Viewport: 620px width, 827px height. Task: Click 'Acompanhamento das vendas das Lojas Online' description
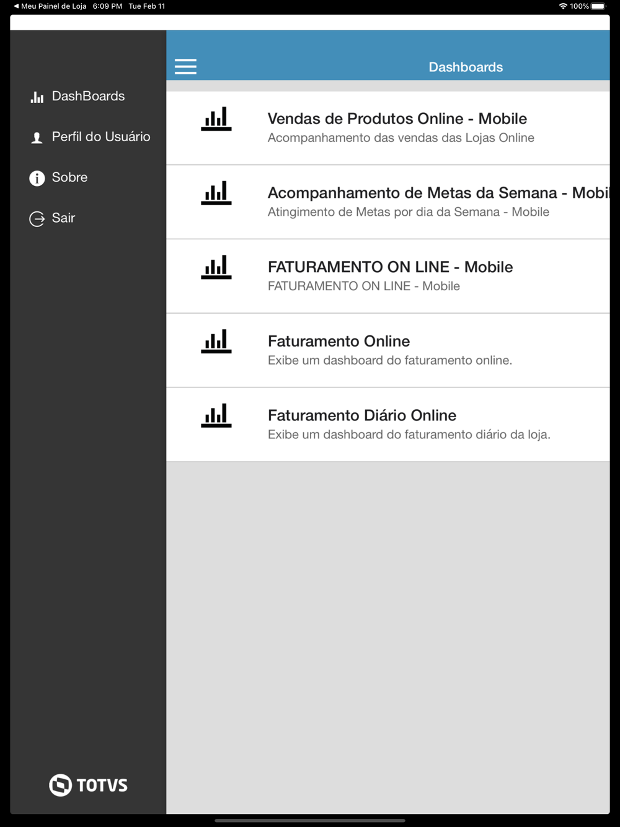pyautogui.click(x=401, y=138)
